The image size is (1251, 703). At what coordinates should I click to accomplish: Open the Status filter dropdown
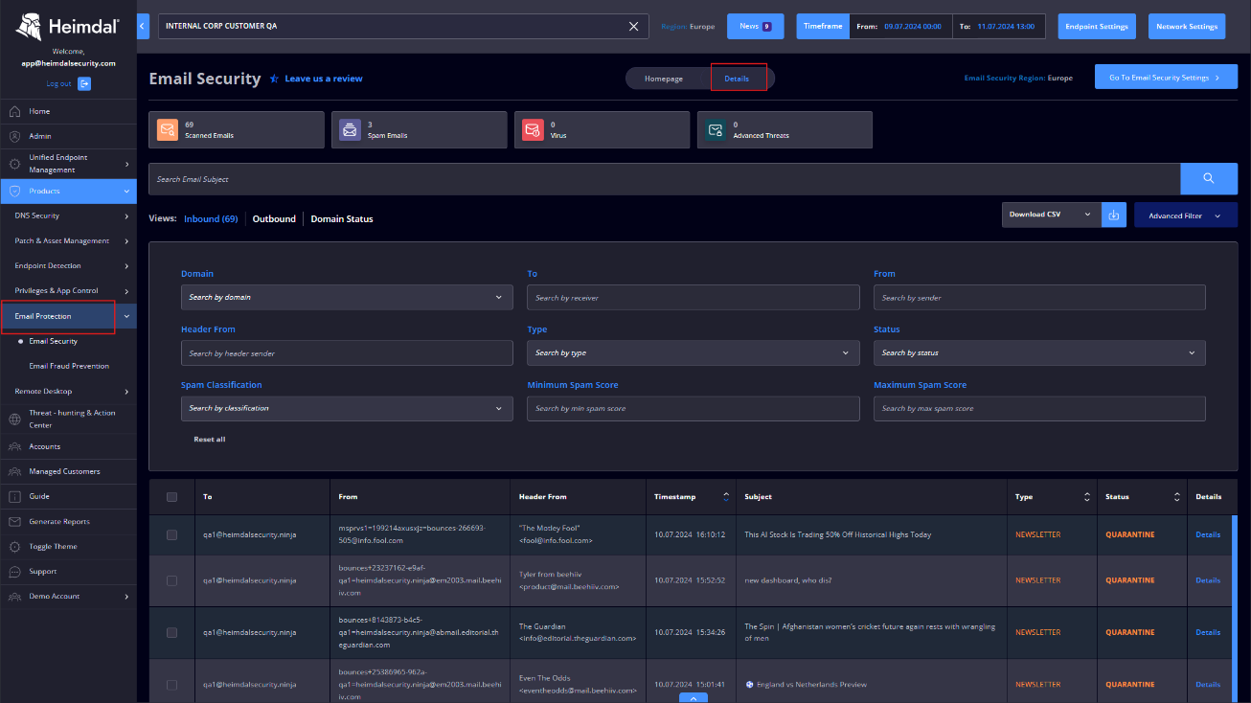click(1039, 352)
